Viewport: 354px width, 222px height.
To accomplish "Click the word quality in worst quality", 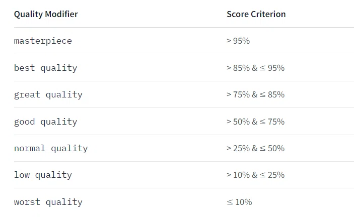I will [64, 202].
